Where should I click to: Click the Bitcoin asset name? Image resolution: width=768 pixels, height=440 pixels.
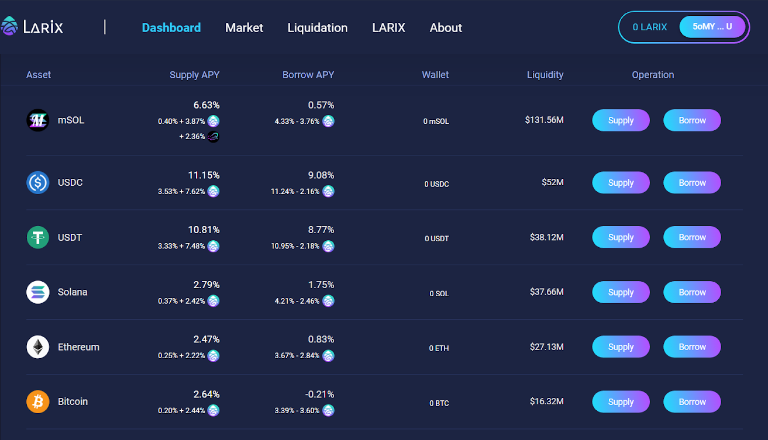(x=73, y=402)
